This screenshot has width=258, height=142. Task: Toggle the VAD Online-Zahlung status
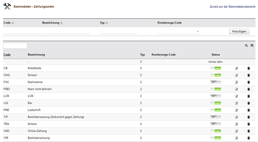click(x=215, y=131)
